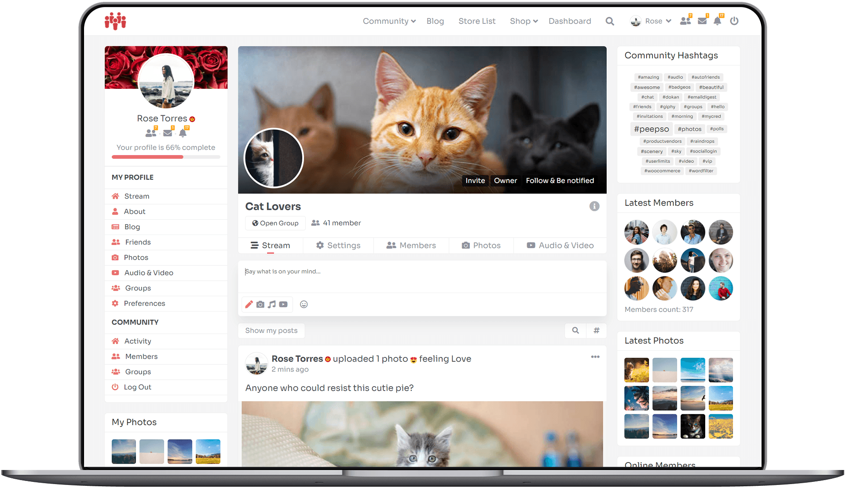The height and width of the screenshot is (492, 846).
Task: Open the mood emoji picker in postbox
Action: tap(304, 304)
